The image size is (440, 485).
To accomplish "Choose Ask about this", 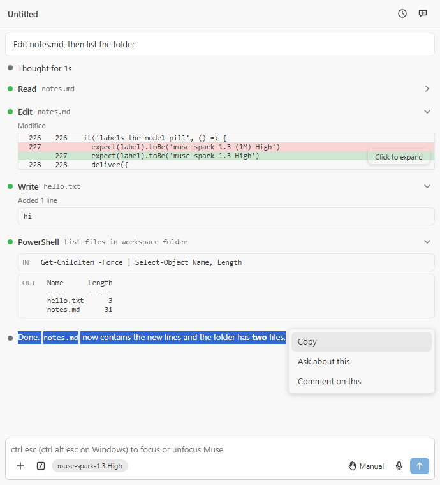I will [361, 362].
